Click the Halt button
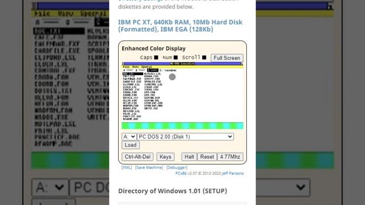365x205 pixels. click(x=189, y=157)
